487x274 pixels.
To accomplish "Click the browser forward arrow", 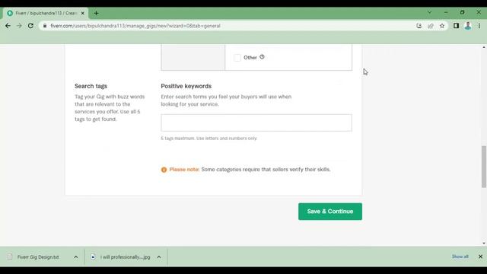I will point(19,26).
